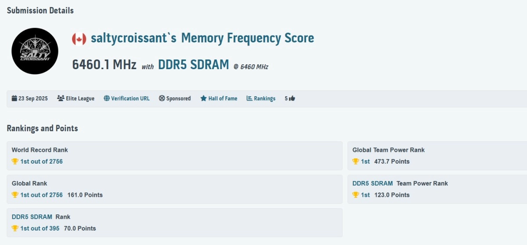527x245 pixels.
Task: Open the Verification URL link
Action: coord(130,98)
